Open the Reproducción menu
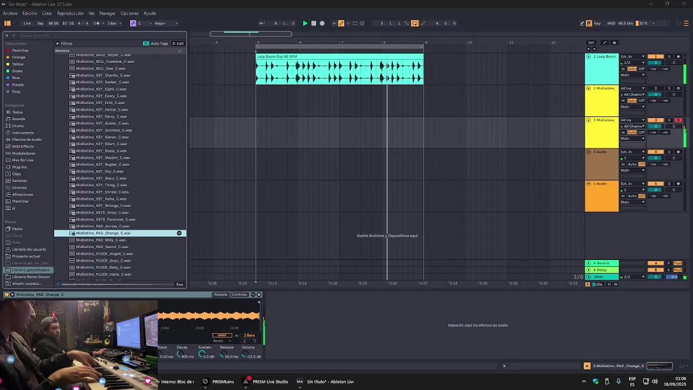This screenshot has width=693, height=390. (70, 14)
